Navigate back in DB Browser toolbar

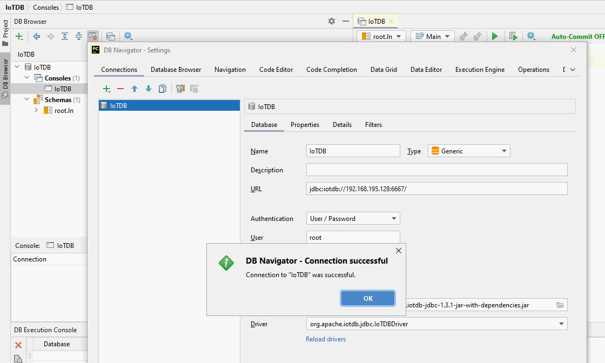point(37,36)
